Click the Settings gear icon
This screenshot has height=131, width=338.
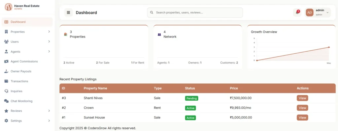coord(6,121)
